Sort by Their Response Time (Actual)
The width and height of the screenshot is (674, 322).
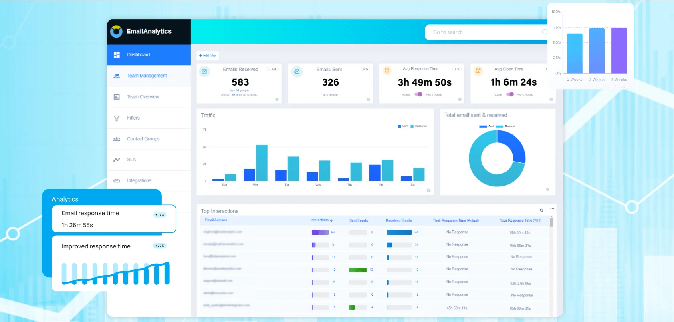[456, 220]
